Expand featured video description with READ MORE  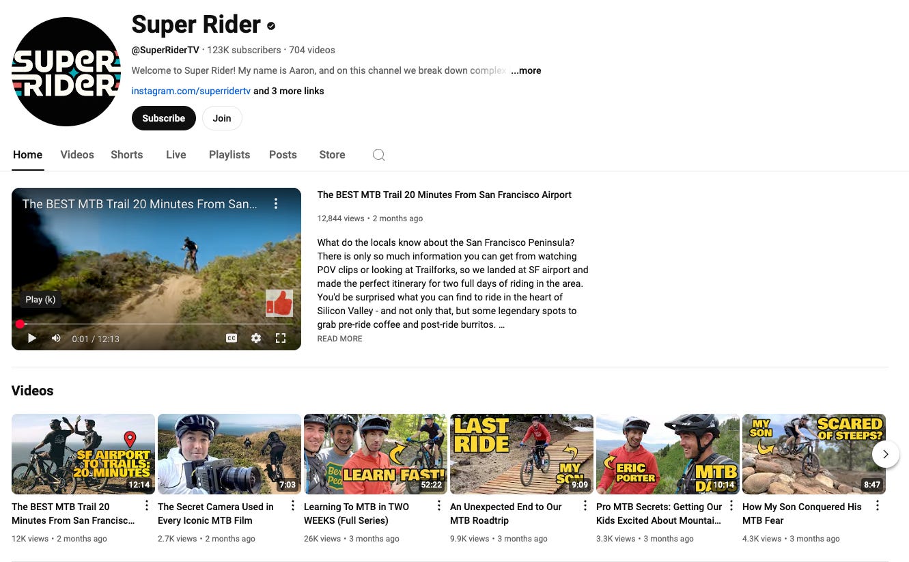tap(339, 339)
